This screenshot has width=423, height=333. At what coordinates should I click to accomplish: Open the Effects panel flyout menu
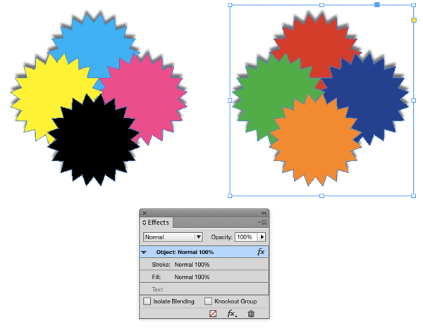(262, 222)
